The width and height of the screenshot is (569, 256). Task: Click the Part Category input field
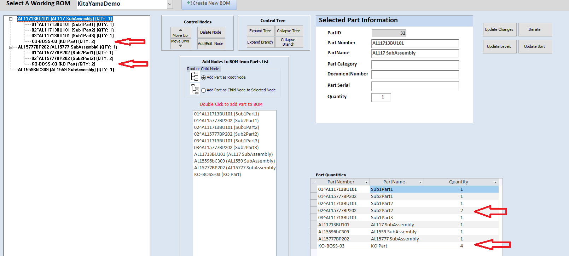coord(415,64)
